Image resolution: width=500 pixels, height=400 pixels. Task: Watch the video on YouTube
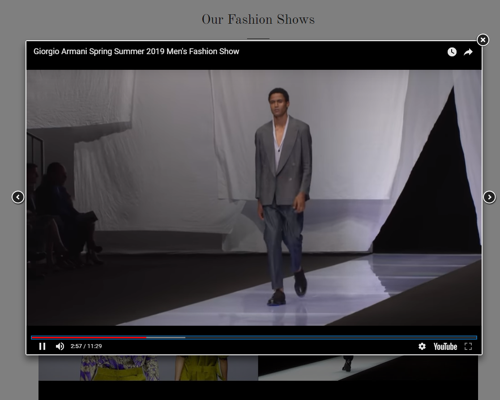tap(445, 346)
